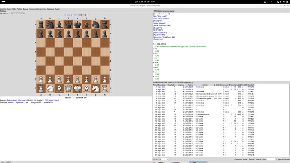Click the empty d4 square
This screenshot has width=290, height=163.
68,61
